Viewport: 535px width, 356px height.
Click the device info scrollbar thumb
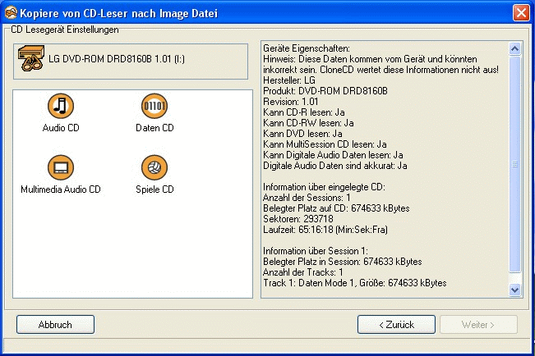(x=514, y=164)
